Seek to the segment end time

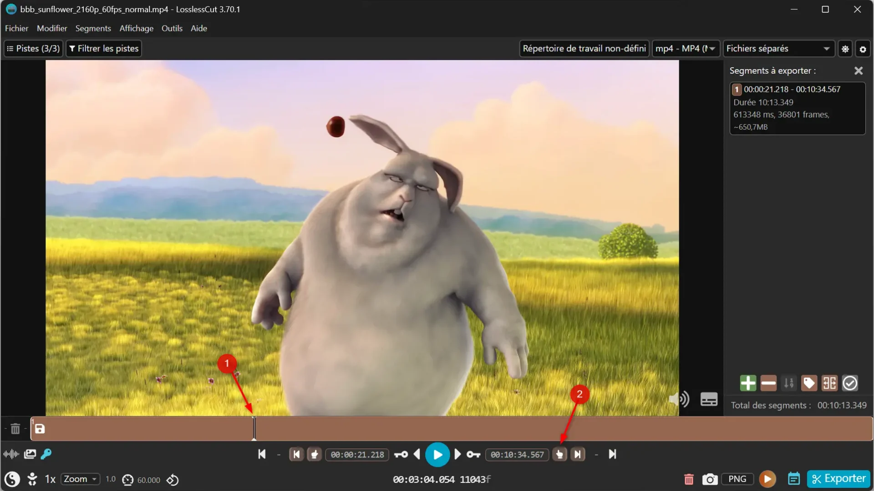(578, 455)
